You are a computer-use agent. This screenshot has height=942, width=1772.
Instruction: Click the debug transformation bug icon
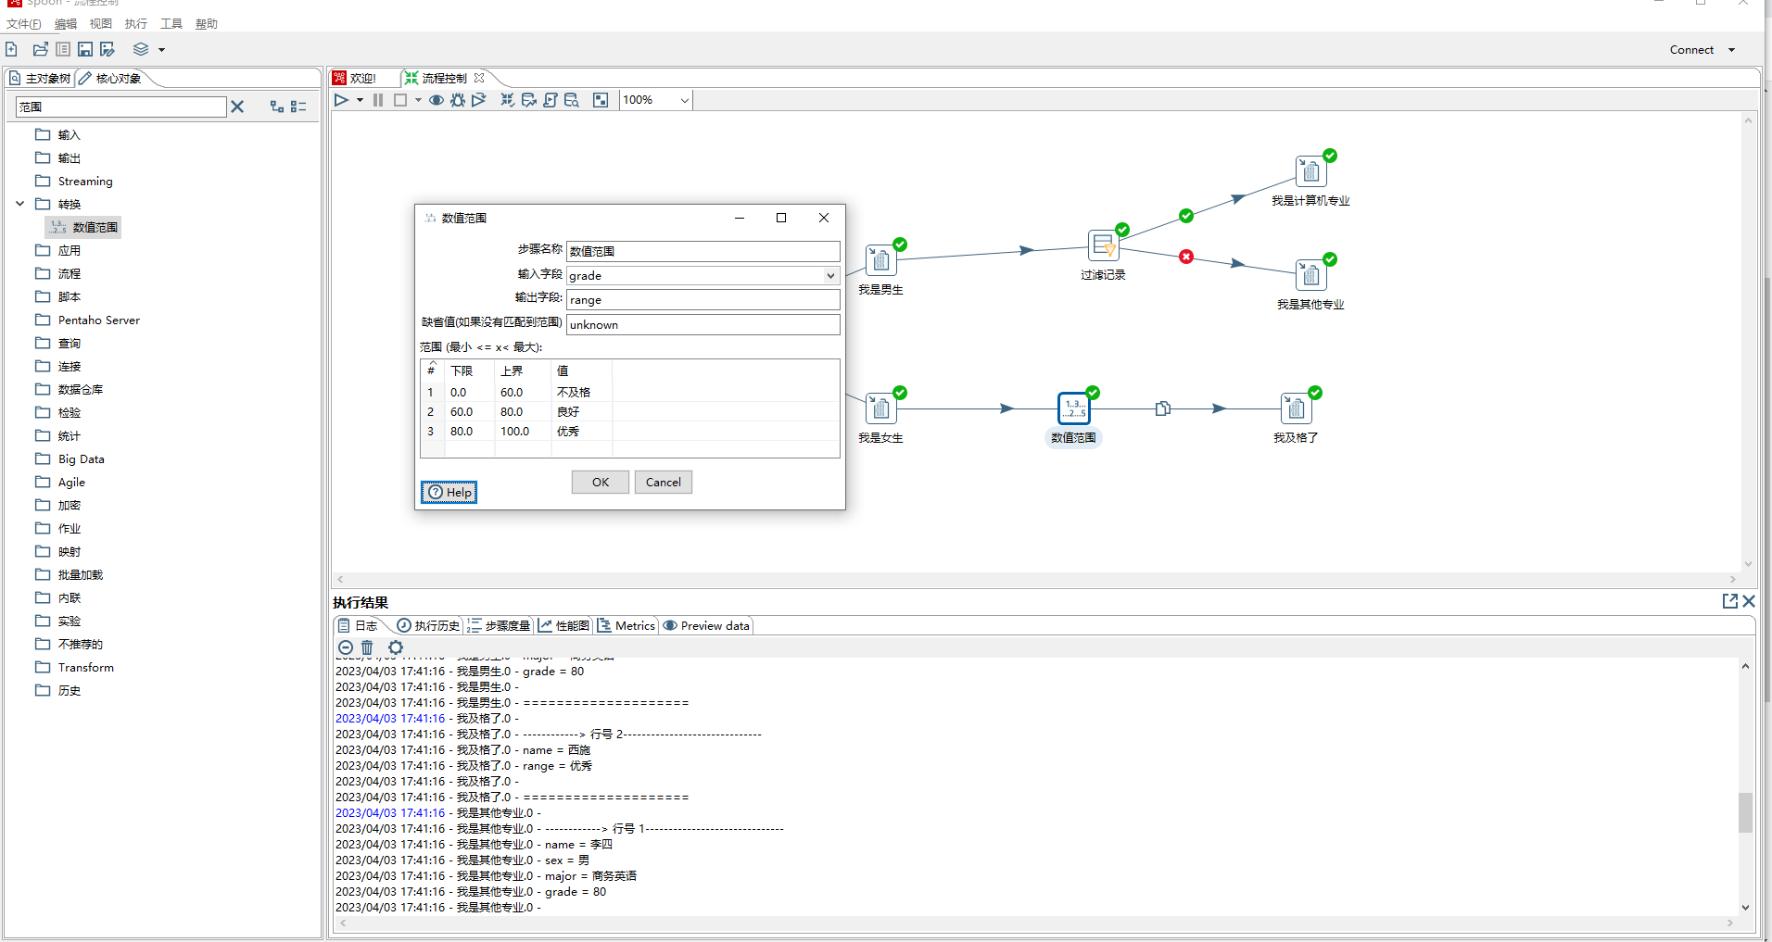pos(458,100)
